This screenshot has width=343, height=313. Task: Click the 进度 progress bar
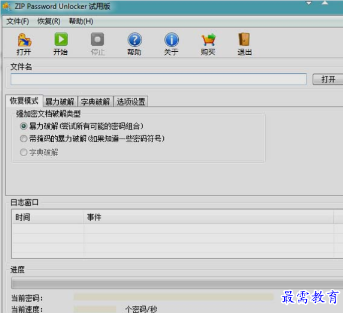click(177, 283)
